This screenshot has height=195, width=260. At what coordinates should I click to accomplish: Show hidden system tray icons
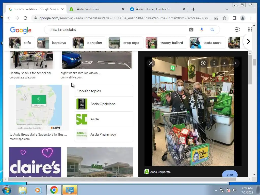[216, 190]
